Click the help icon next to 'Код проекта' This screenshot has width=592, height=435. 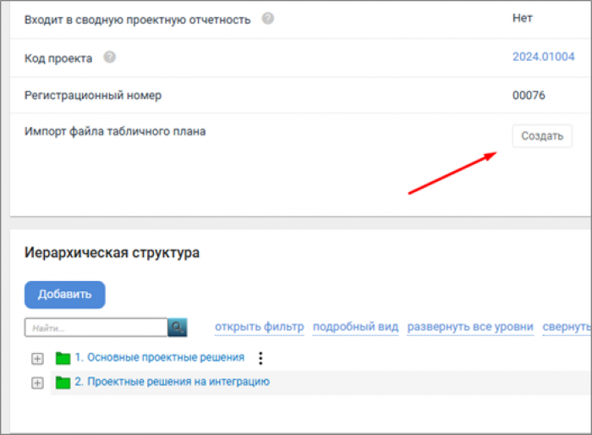[x=109, y=58]
